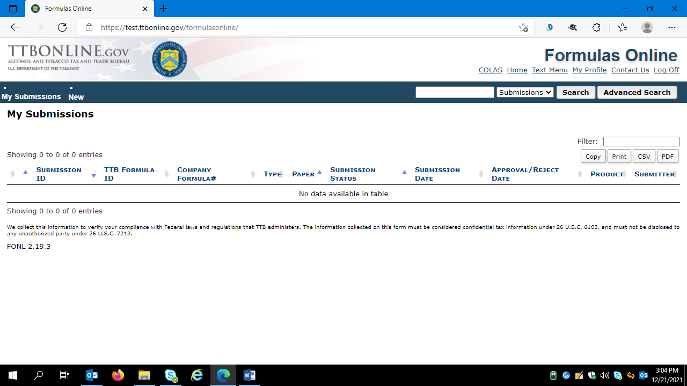The width and height of the screenshot is (687, 386).
Task: Open browser extensions puzzle icon
Action: pos(596,27)
